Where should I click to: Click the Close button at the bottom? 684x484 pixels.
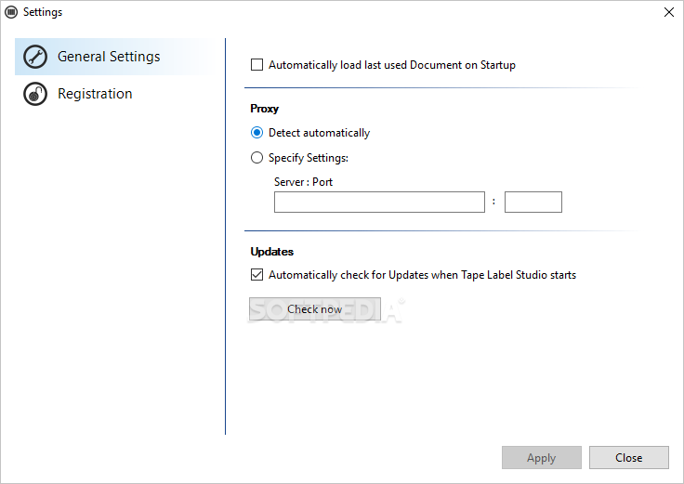pyautogui.click(x=628, y=457)
